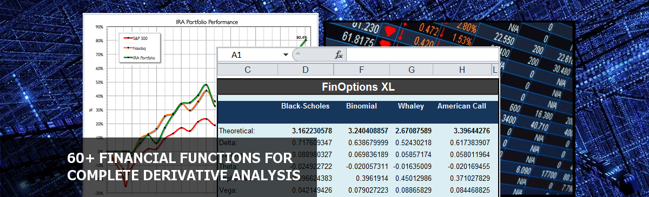Select cell with value 0.05857174

pos(413,154)
